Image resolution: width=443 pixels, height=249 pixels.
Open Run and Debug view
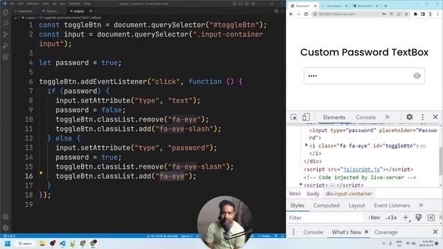click(6, 46)
